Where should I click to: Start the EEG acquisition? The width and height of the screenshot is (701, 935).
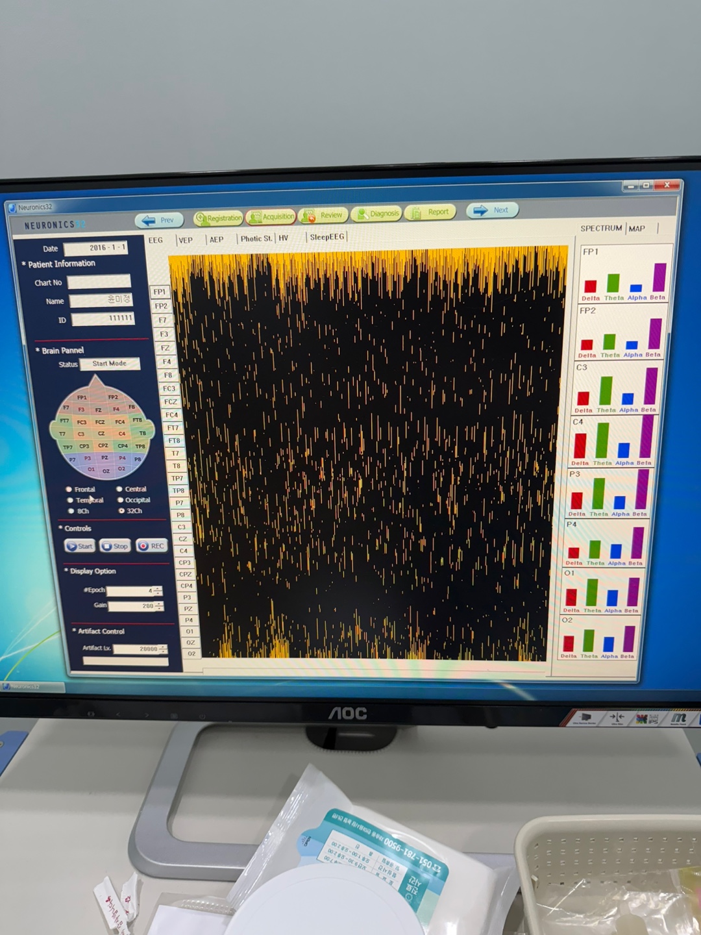[x=80, y=546]
